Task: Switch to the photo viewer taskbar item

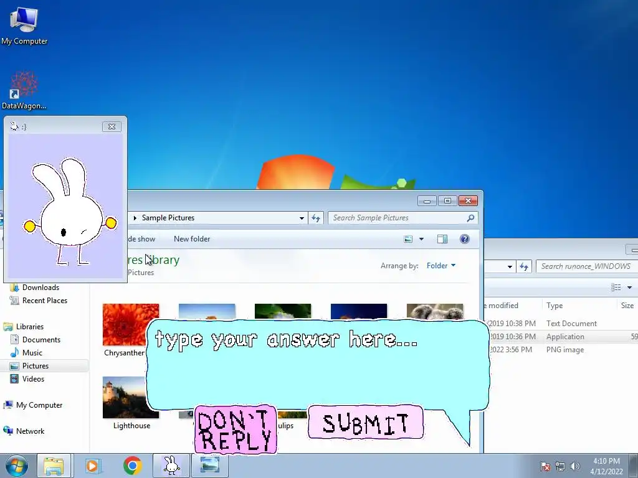Action: point(209,466)
